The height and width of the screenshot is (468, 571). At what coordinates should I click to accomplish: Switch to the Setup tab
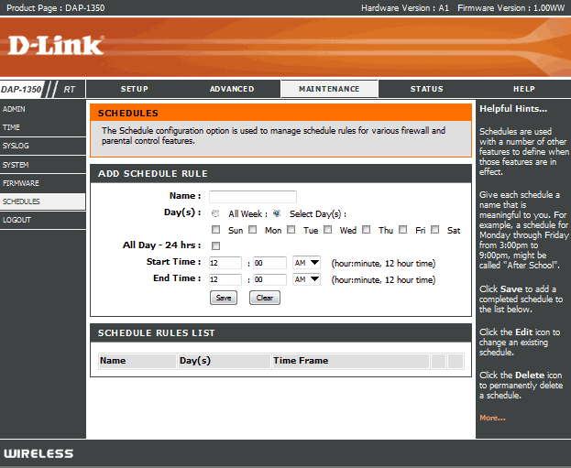click(x=134, y=89)
